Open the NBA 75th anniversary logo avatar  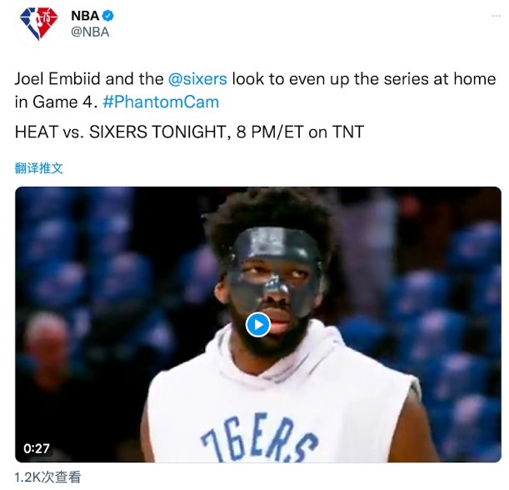click(x=39, y=23)
